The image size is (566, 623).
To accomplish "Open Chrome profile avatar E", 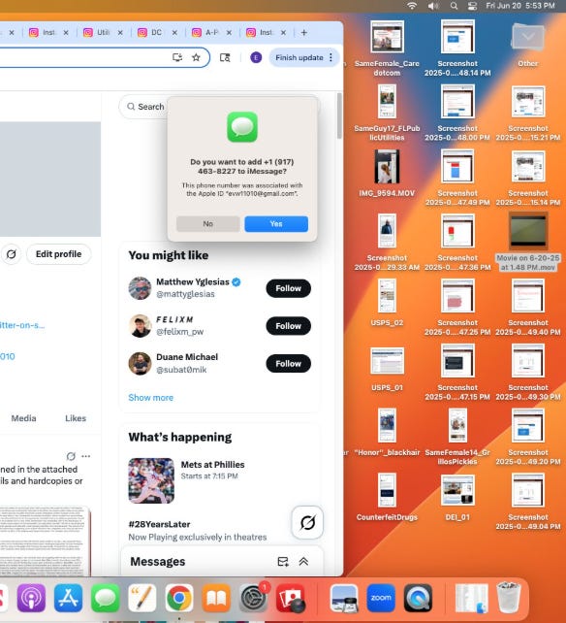I will click(x=256, y=57).
